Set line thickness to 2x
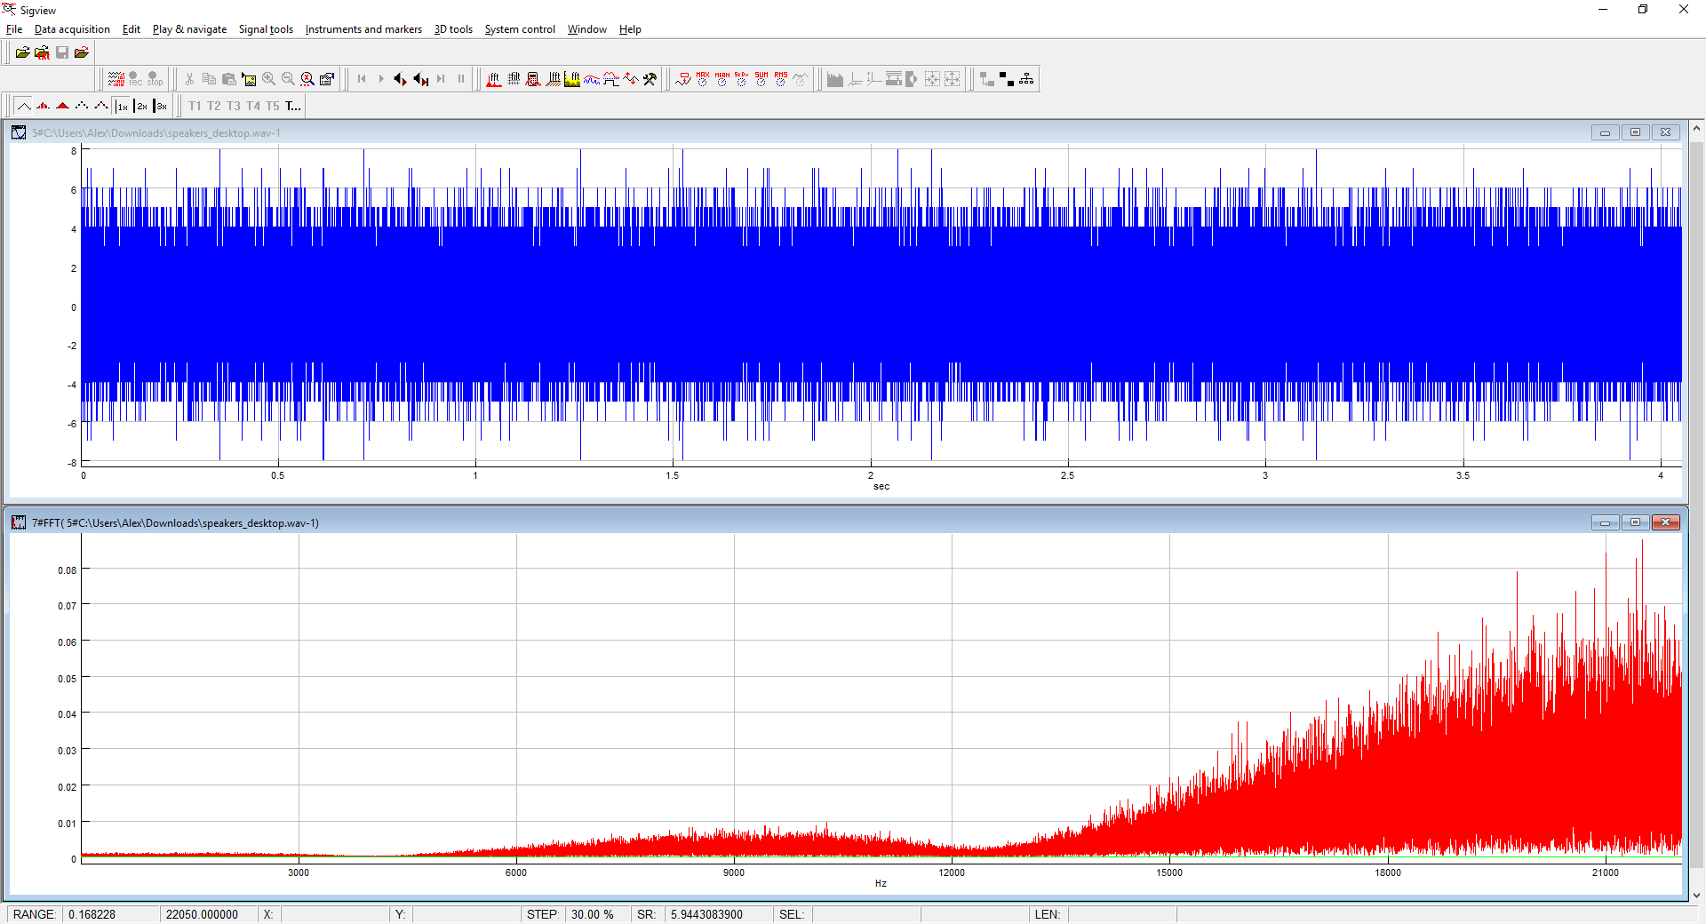The height and width of the screenshot is (924, 1706). [x=141, y=106]
